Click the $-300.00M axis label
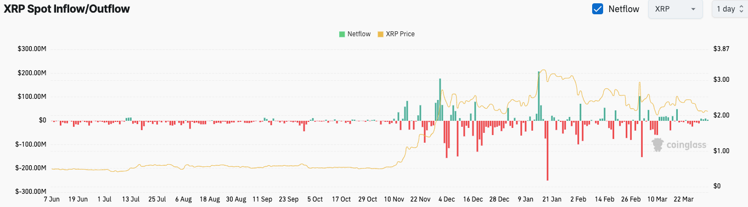748x207 pixels. click(31, 191)
